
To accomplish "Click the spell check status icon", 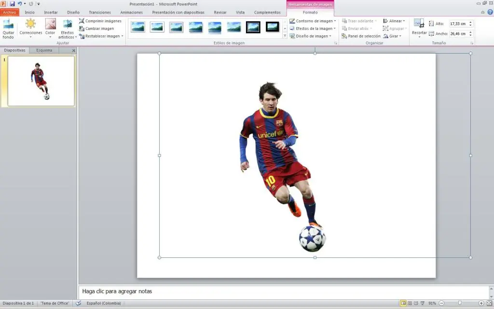I will click(x=79, y=303).
